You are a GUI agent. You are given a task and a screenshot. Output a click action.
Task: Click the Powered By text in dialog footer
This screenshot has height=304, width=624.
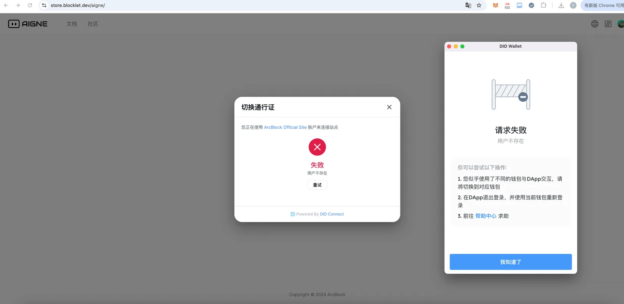point(307,214)
